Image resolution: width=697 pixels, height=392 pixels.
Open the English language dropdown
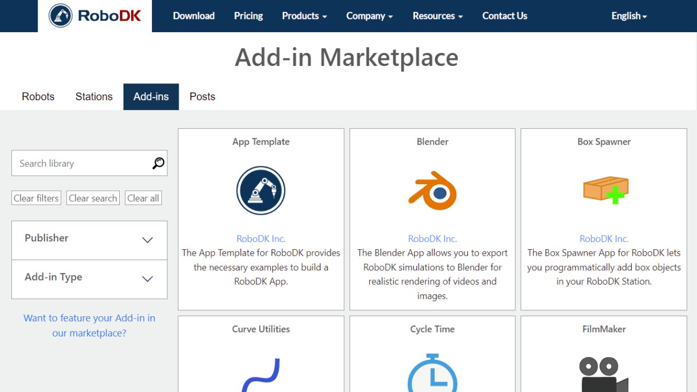pos(629,16)
